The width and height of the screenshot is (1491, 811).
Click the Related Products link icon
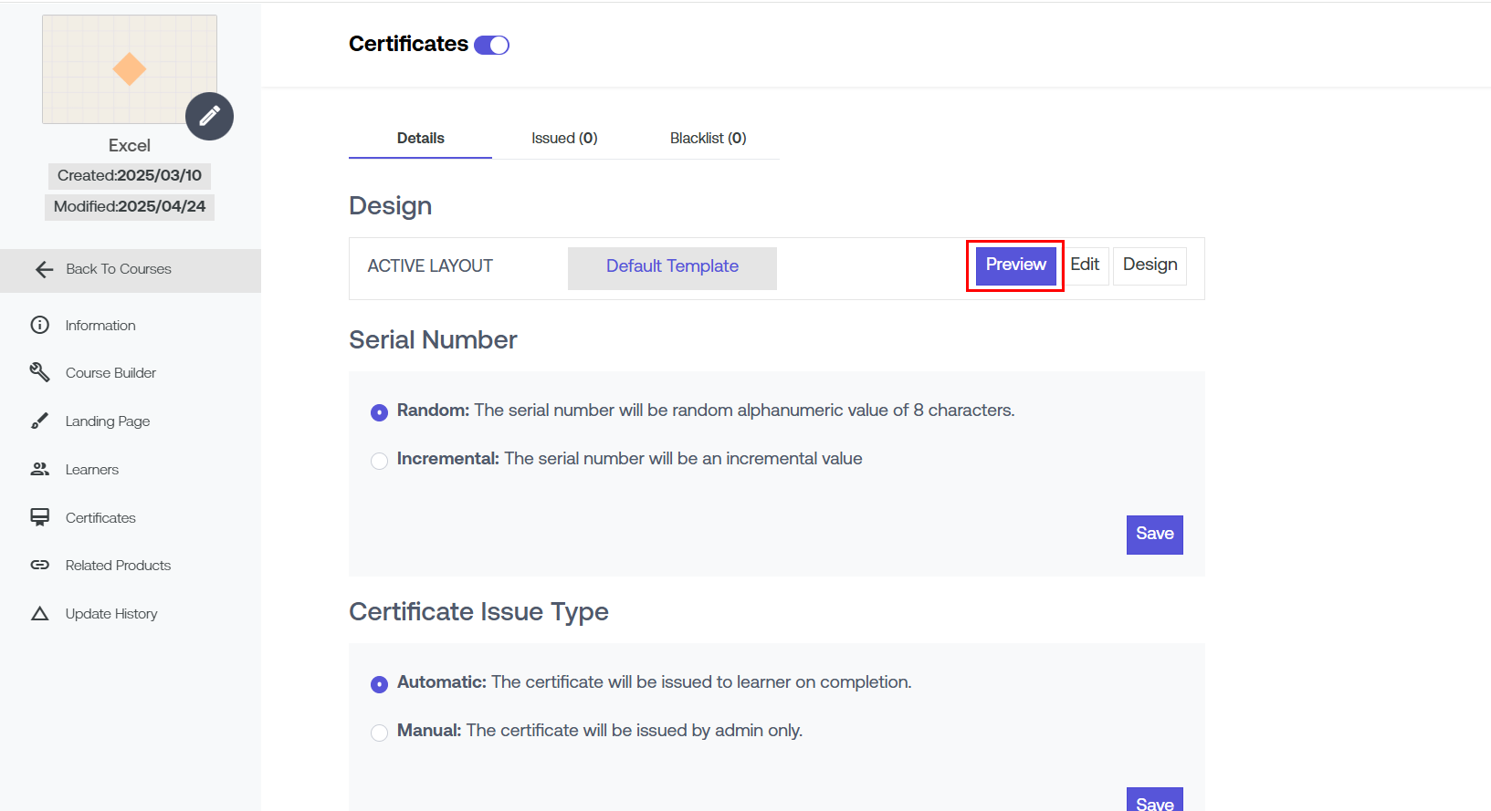pyautogui.click(x=40, y=565)
